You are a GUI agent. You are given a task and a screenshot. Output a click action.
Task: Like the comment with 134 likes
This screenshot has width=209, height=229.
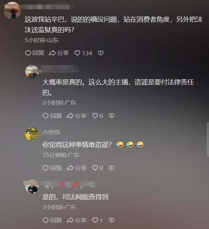pos(83,53)
